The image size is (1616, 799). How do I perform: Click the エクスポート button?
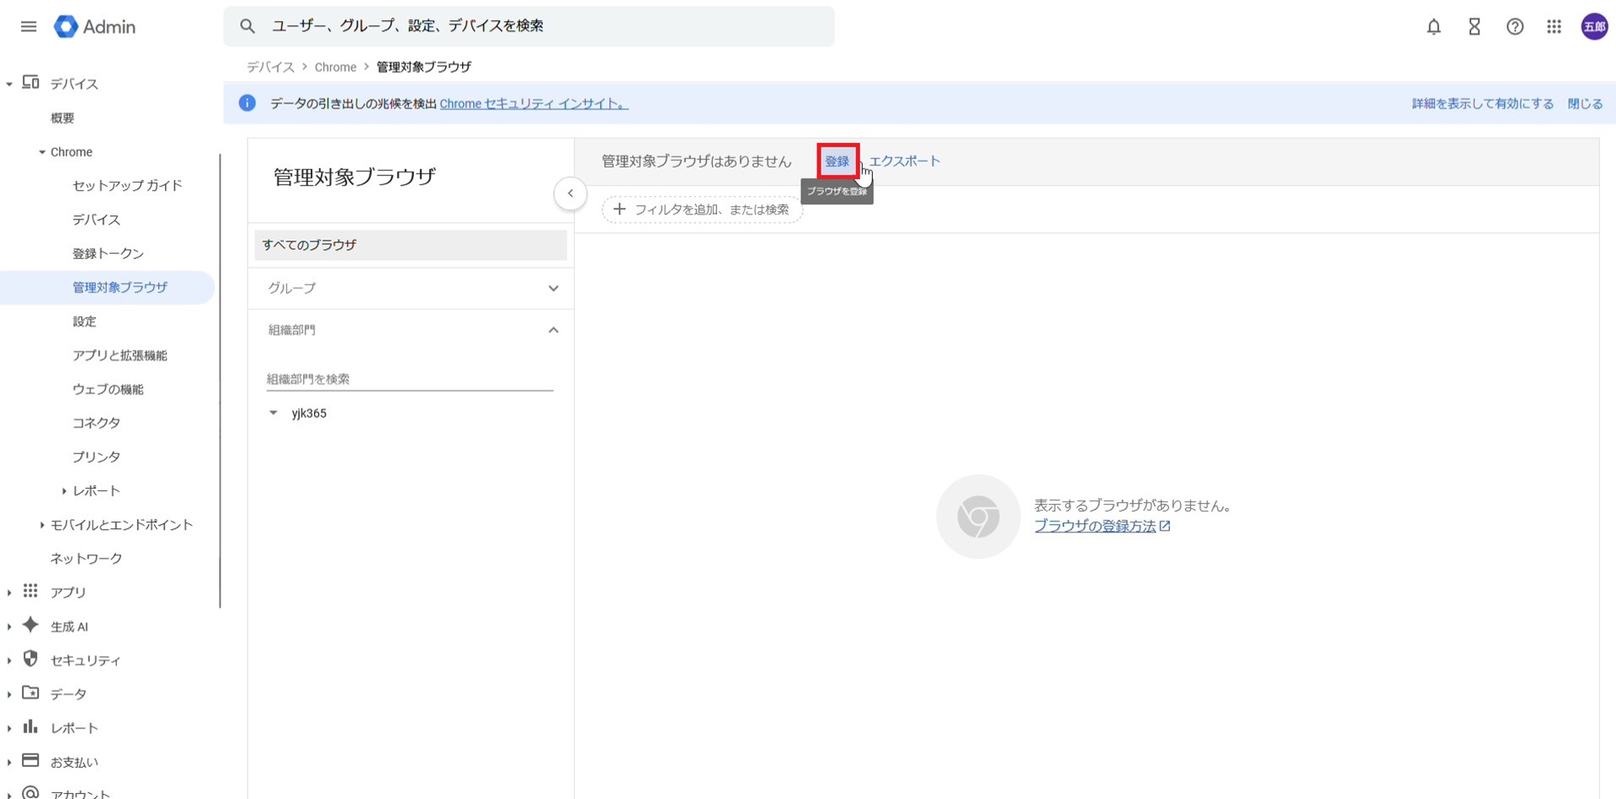click(904, 161)
